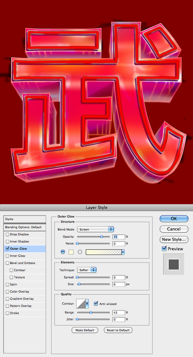Image resolution: width=193 pixels, height=357 pixels.
Task: Open the Blend Mode Screen dropdown
Action: [x=96, y=229]
